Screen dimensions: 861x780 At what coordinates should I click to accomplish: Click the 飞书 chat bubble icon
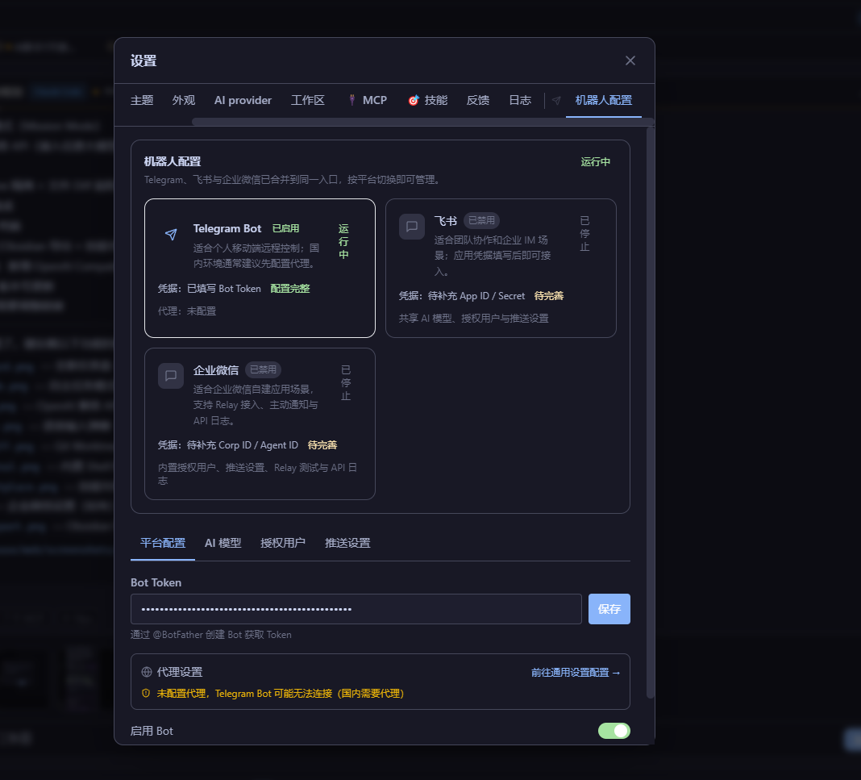[412, 227]
